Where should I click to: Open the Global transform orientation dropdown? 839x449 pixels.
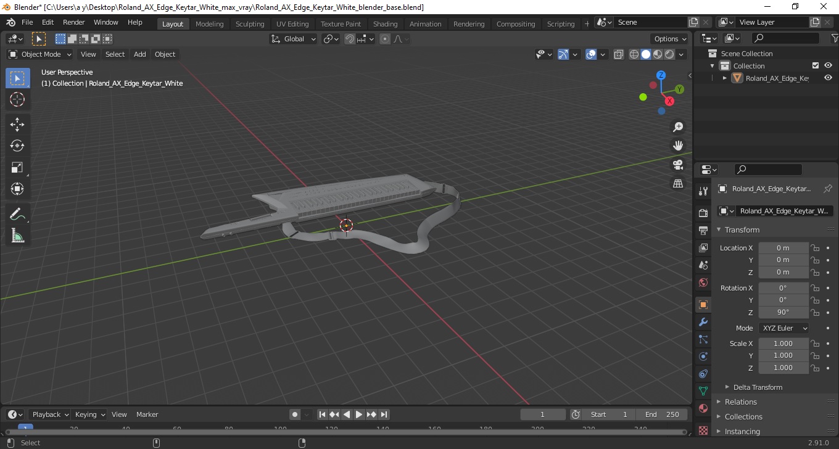(294, 39)
